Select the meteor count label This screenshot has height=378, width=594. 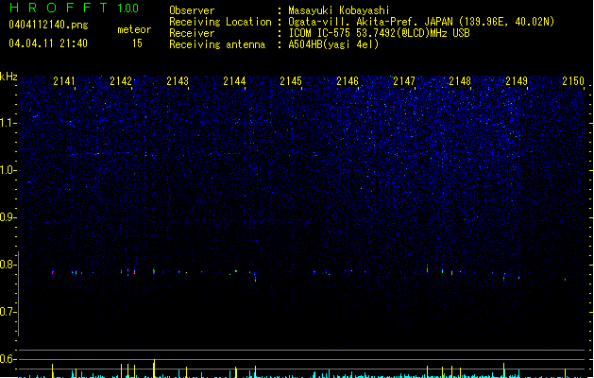[134, 29]
